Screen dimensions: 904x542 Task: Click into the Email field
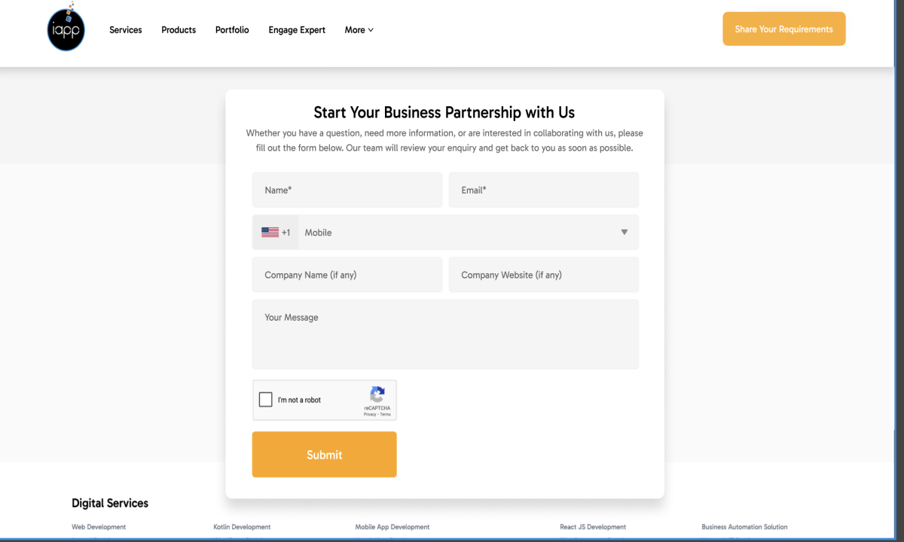click(543, 190)
